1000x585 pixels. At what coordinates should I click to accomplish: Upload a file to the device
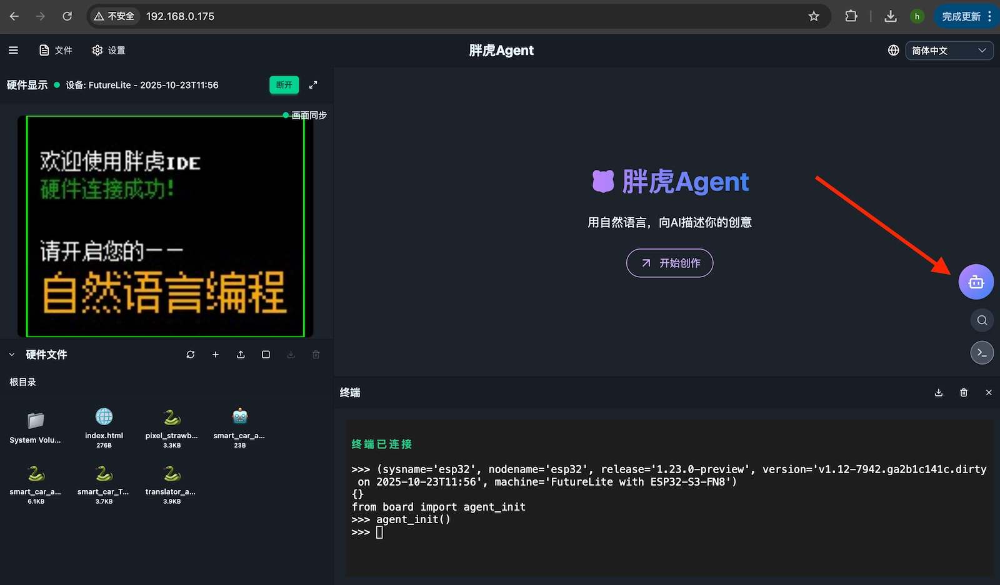click(x=241, y=354)
